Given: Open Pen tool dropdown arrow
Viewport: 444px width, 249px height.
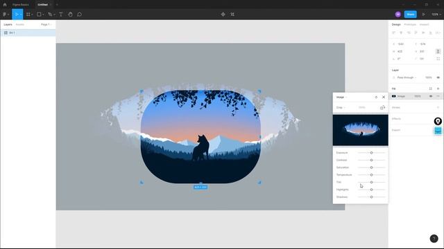Looking at the screenshot, I should [54, 15].
